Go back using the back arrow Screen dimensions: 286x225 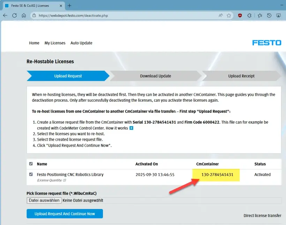tap(6, 15)
